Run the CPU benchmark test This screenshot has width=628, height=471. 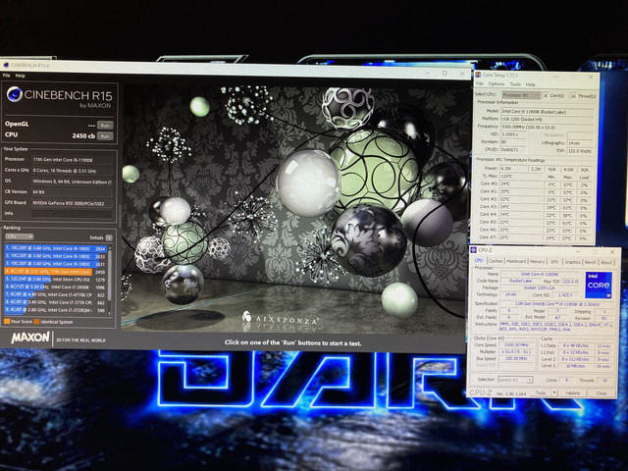tap(105, 136)
